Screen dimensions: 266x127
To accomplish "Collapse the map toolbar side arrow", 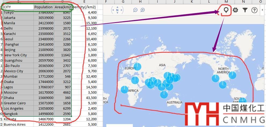I will pos(262,10).
